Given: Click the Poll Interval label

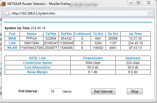Looking at the screenshot, I should pos(29,91).
